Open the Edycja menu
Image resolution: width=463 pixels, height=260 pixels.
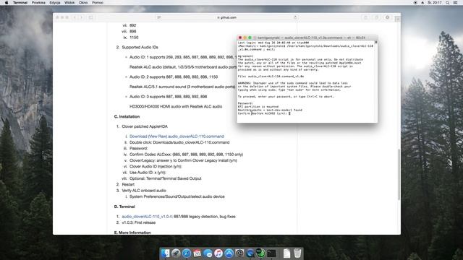(55, 3)
